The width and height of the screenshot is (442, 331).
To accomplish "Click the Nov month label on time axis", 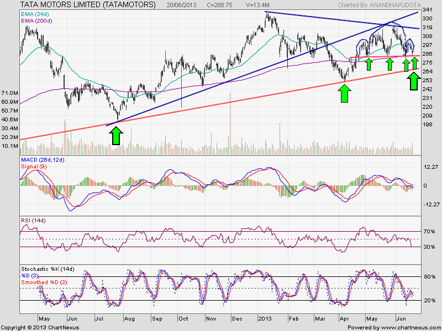I will pyautogui.click(x=211, y=319).
